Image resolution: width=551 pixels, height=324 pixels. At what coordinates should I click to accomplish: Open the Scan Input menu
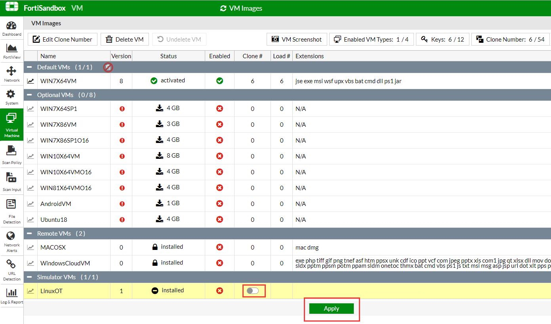(x=11, y=181)
